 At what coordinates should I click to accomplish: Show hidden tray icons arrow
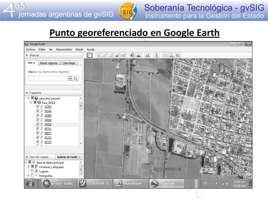(x=211, y=184)
